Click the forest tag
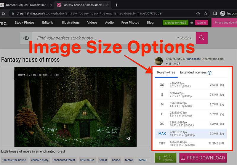Viewport: 237px width, 165px height. 103,160
